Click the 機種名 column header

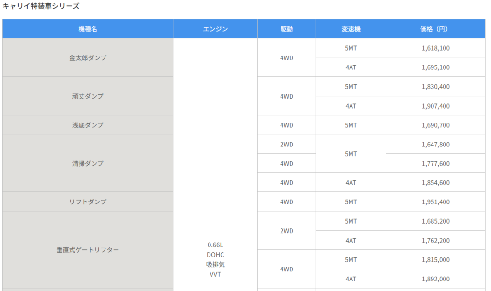tap(88, 29)
